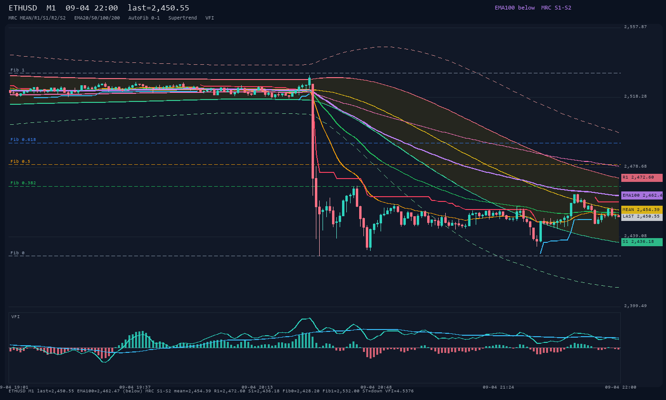Image resolution: width=666 pixels, height=400 pixels.
Task: Click the 09-04 20:13 time axis label
Action: pyautogui.click(x=257, y=388)
